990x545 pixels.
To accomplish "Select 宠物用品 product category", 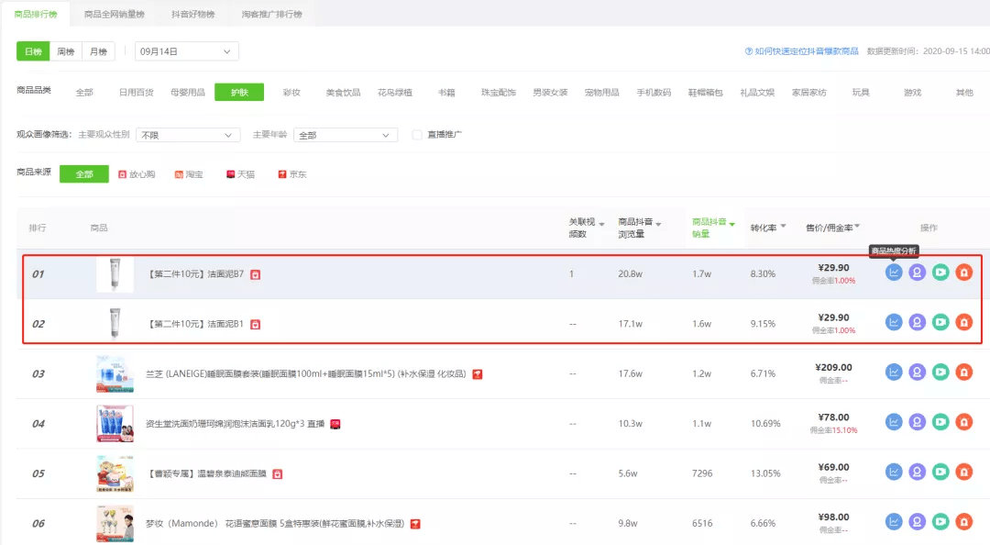I will click(601, 93).
